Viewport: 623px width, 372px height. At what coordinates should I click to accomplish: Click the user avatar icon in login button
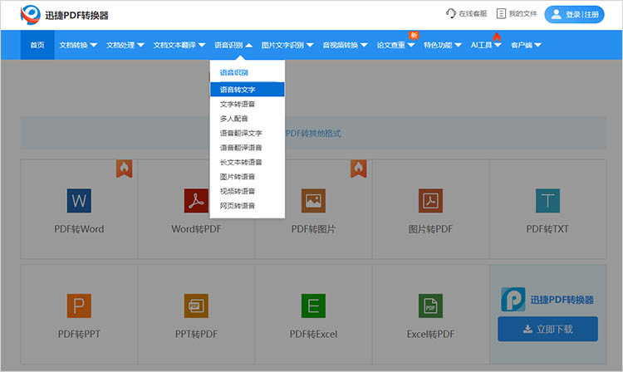557,15
